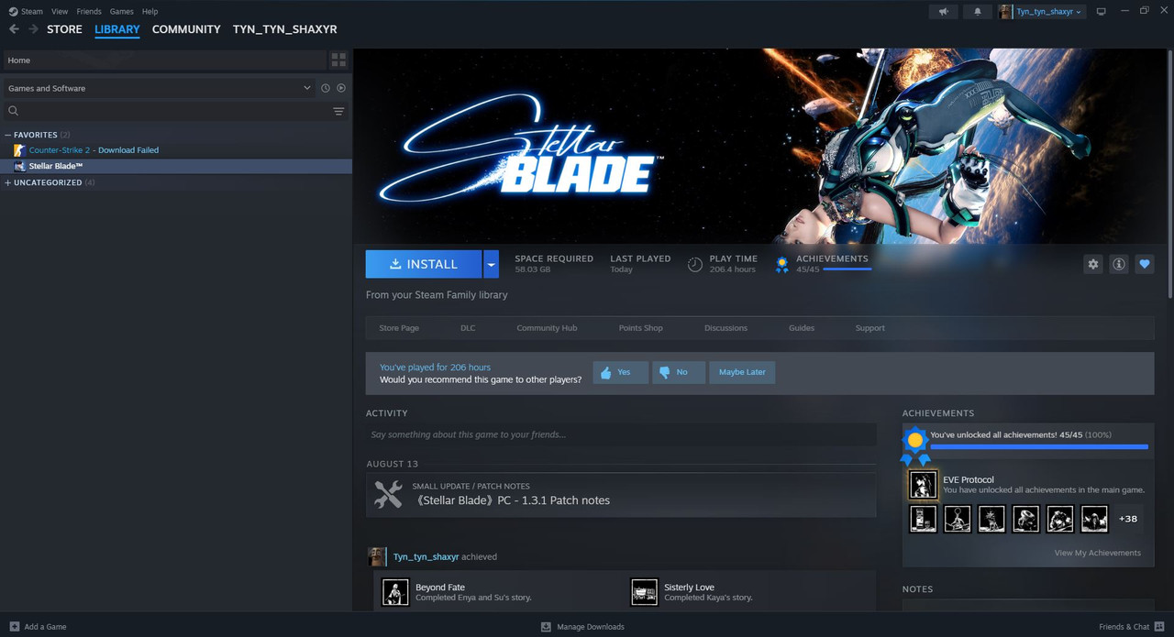Switch to Big Picture mode icon
Screen dimensions: 1174x637
(x=1102, y=11)
